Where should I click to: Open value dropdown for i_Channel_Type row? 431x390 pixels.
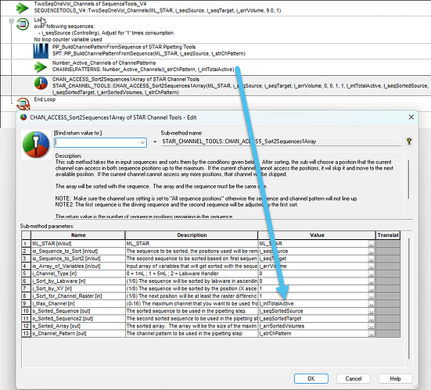371,274
